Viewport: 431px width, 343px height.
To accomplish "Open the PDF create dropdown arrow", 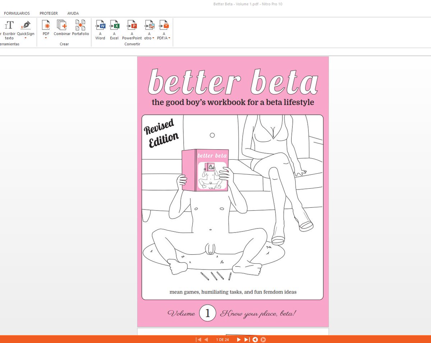I will point(46,38).
